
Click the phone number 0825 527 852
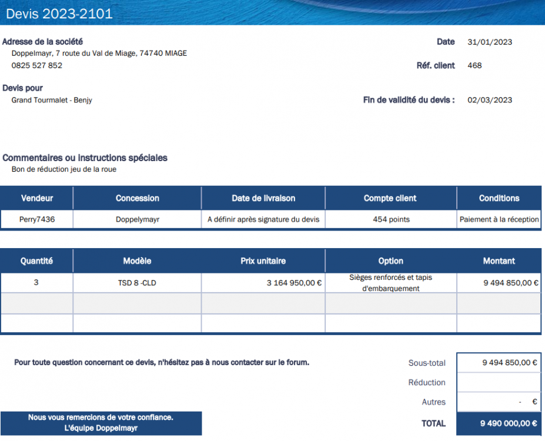[x=36, y=65]
